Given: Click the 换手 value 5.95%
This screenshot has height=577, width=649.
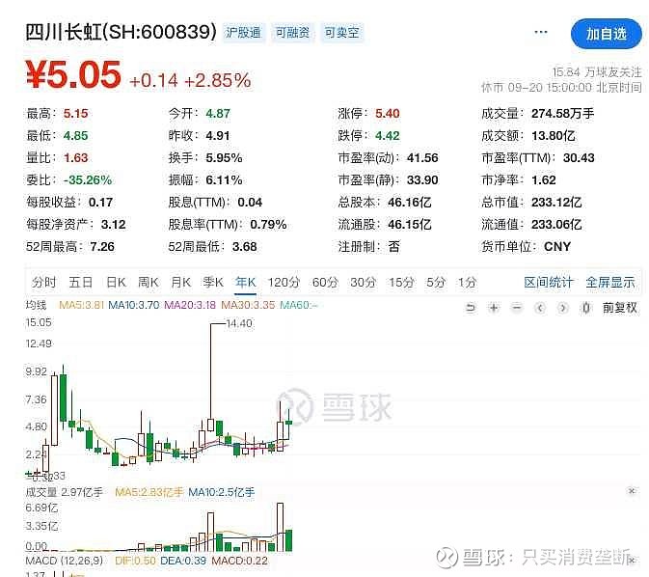Looking at the screenshot, I should 224,158.
